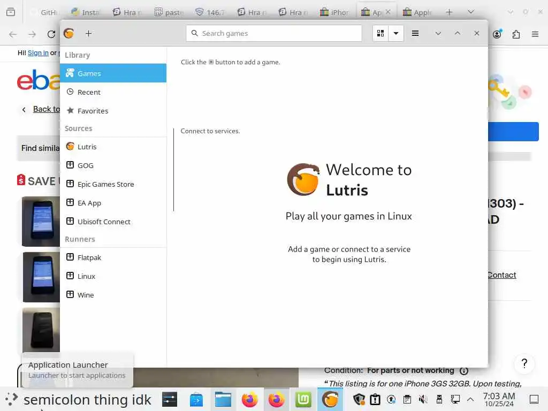Open the file manager in taskbar
The width and height of the screenshot is (548, 411).
[223, 399]
